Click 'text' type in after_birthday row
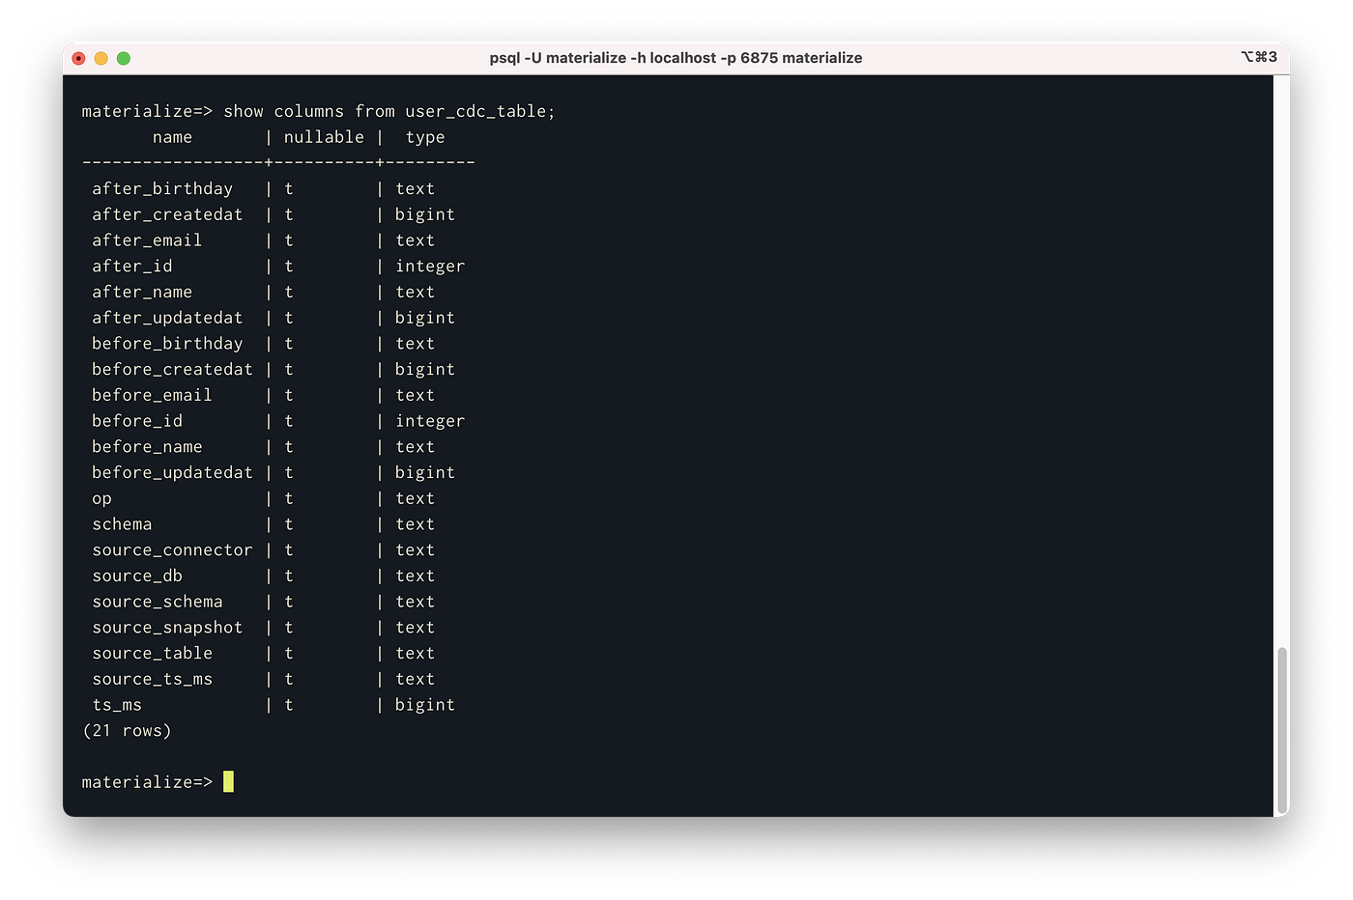Image resolution: width=1353 pixels, height=900 pixels. (416, 188)
